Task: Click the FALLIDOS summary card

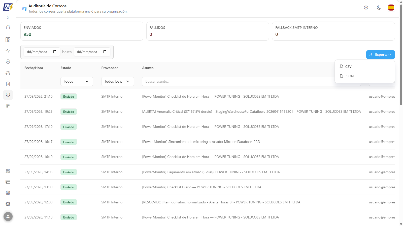Action: (x=208, y=31)
